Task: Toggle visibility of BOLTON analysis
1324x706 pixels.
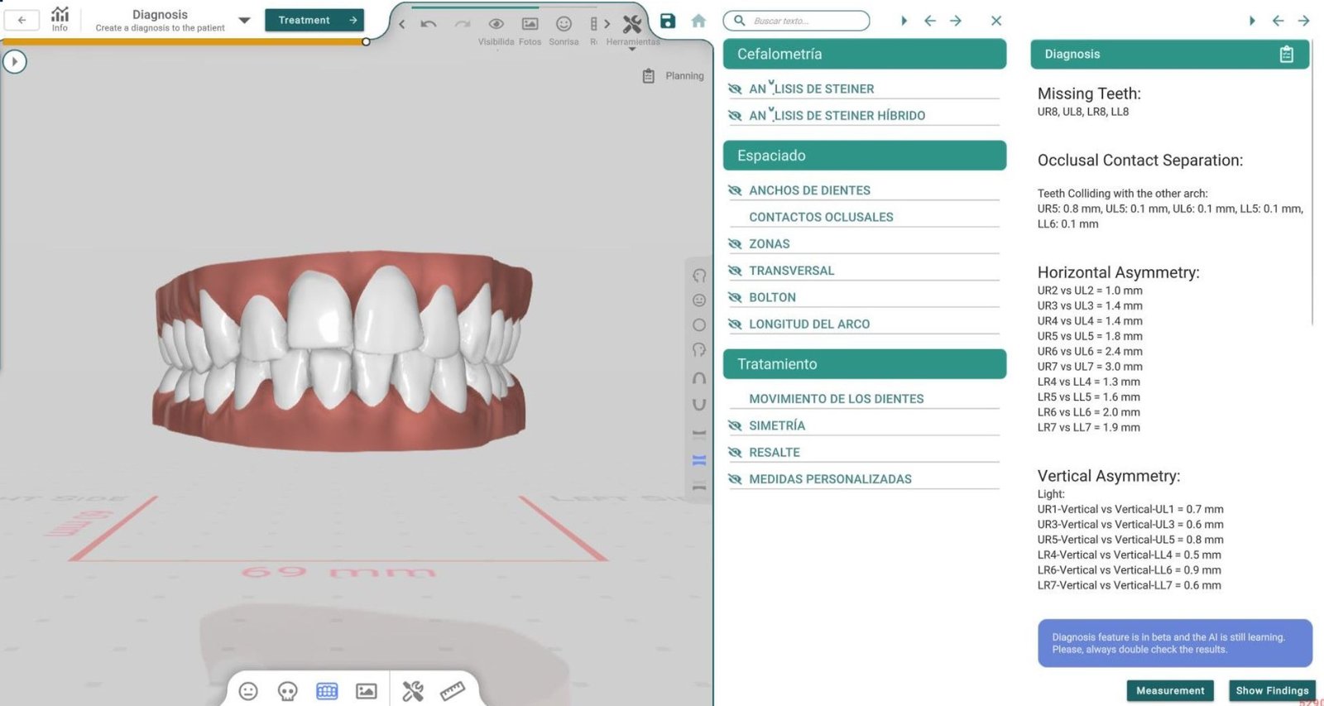Action: coord(735,297)
